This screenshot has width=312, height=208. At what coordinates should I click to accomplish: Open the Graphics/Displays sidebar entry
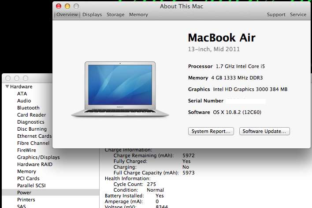point(38,157)
